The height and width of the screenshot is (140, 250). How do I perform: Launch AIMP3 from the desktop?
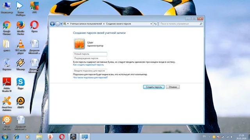[21, 103]
